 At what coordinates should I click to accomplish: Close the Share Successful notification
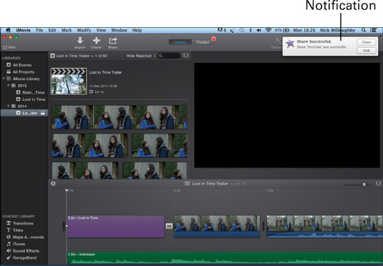coord(366,42)
